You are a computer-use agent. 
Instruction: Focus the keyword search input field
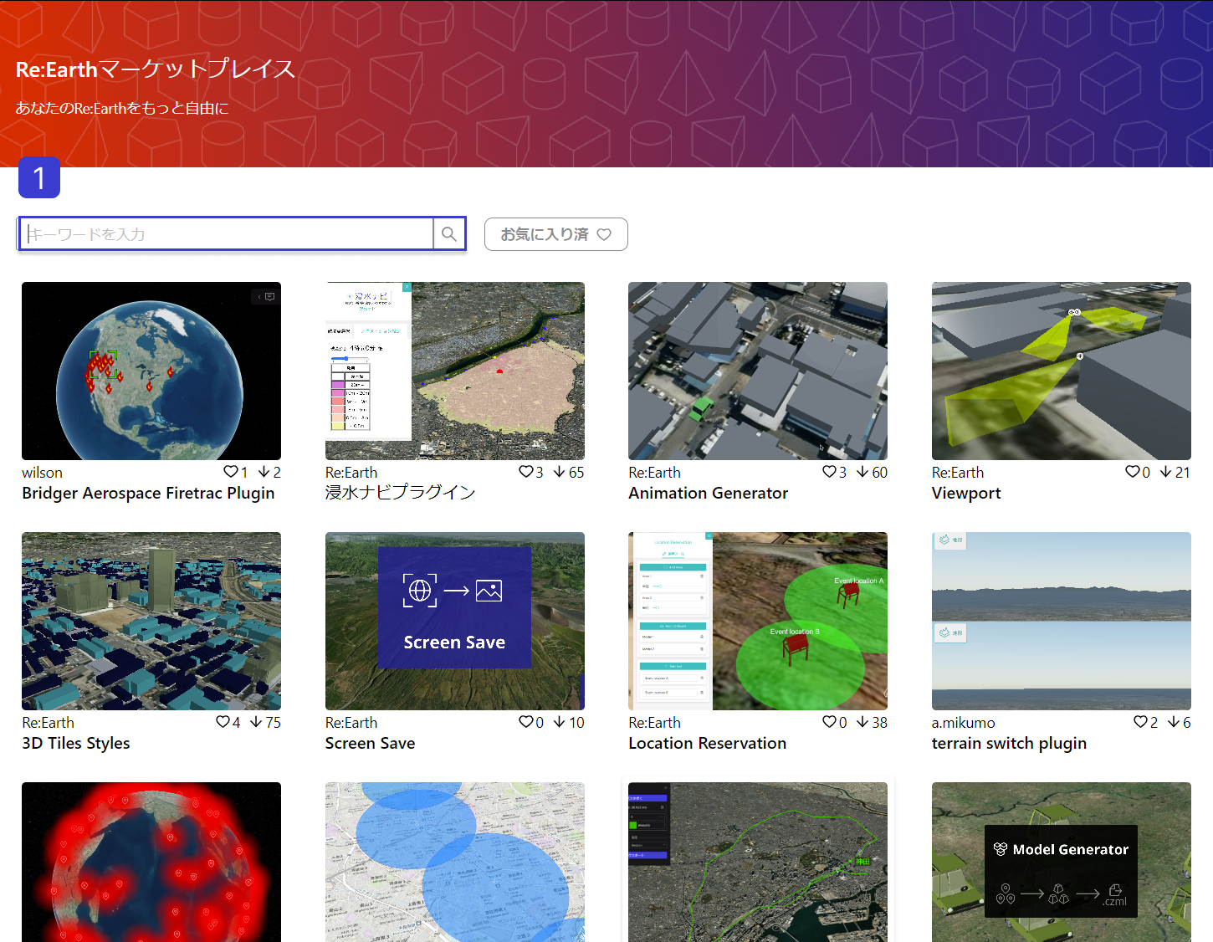point(227,234)
